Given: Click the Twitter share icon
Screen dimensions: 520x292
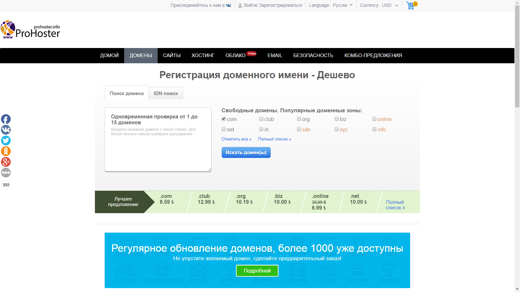Looking at the screenshot, I should pyautogui.click(x=6, y=140).
